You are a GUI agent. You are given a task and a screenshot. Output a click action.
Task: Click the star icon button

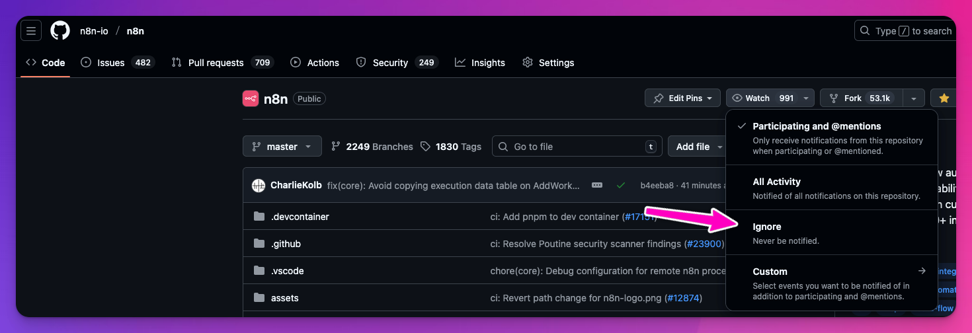[944, 98]
